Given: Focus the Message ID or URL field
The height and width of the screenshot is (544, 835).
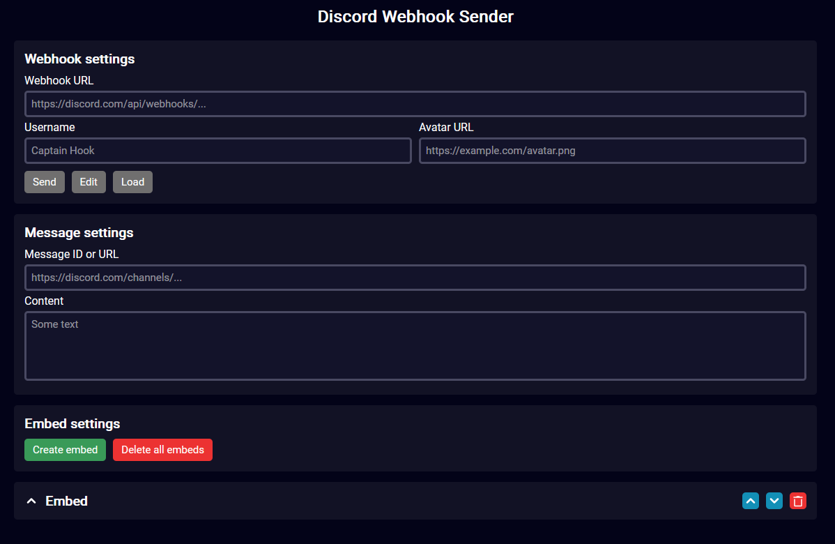Looking at the screenshot, I should tap(415, 278).
